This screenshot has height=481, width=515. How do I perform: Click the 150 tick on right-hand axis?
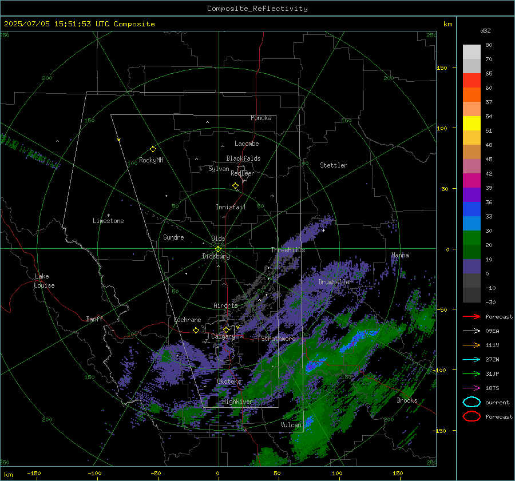[442, 67]
